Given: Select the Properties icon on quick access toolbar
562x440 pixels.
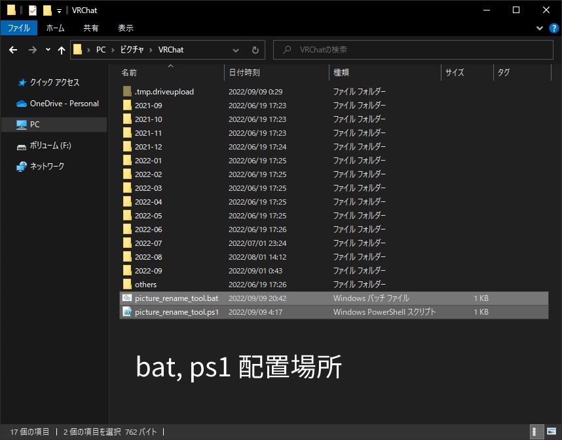Looking at the screenshot, I should 31,10.
